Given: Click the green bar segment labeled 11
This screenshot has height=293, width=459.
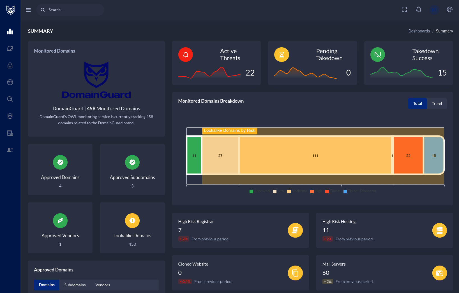Looking at the screenshot, I should [x=194, y=156].
